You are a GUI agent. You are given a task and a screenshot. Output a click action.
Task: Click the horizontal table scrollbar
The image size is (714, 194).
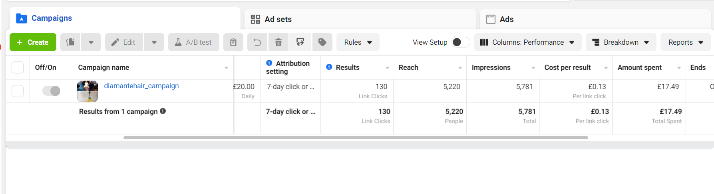[356, 138]
